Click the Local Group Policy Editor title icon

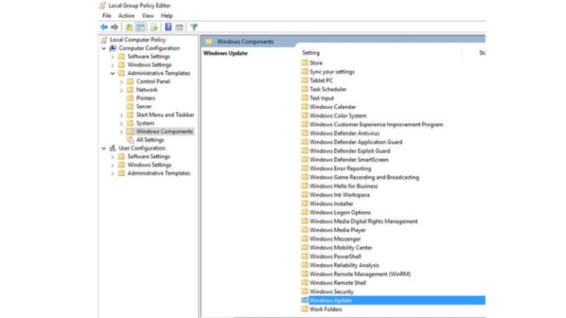pyautogui.click(x=102, y=5)
